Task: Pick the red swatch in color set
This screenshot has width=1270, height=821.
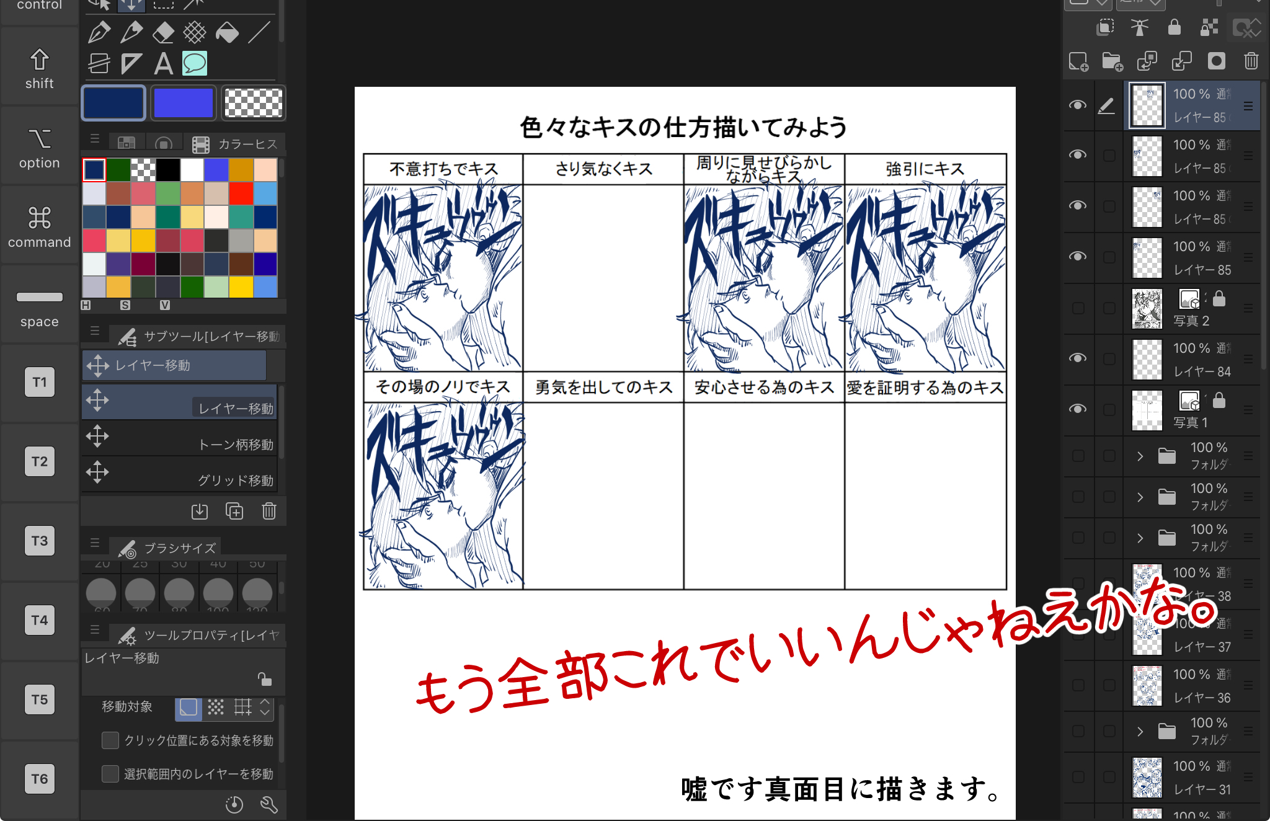Action: point(241,193)
